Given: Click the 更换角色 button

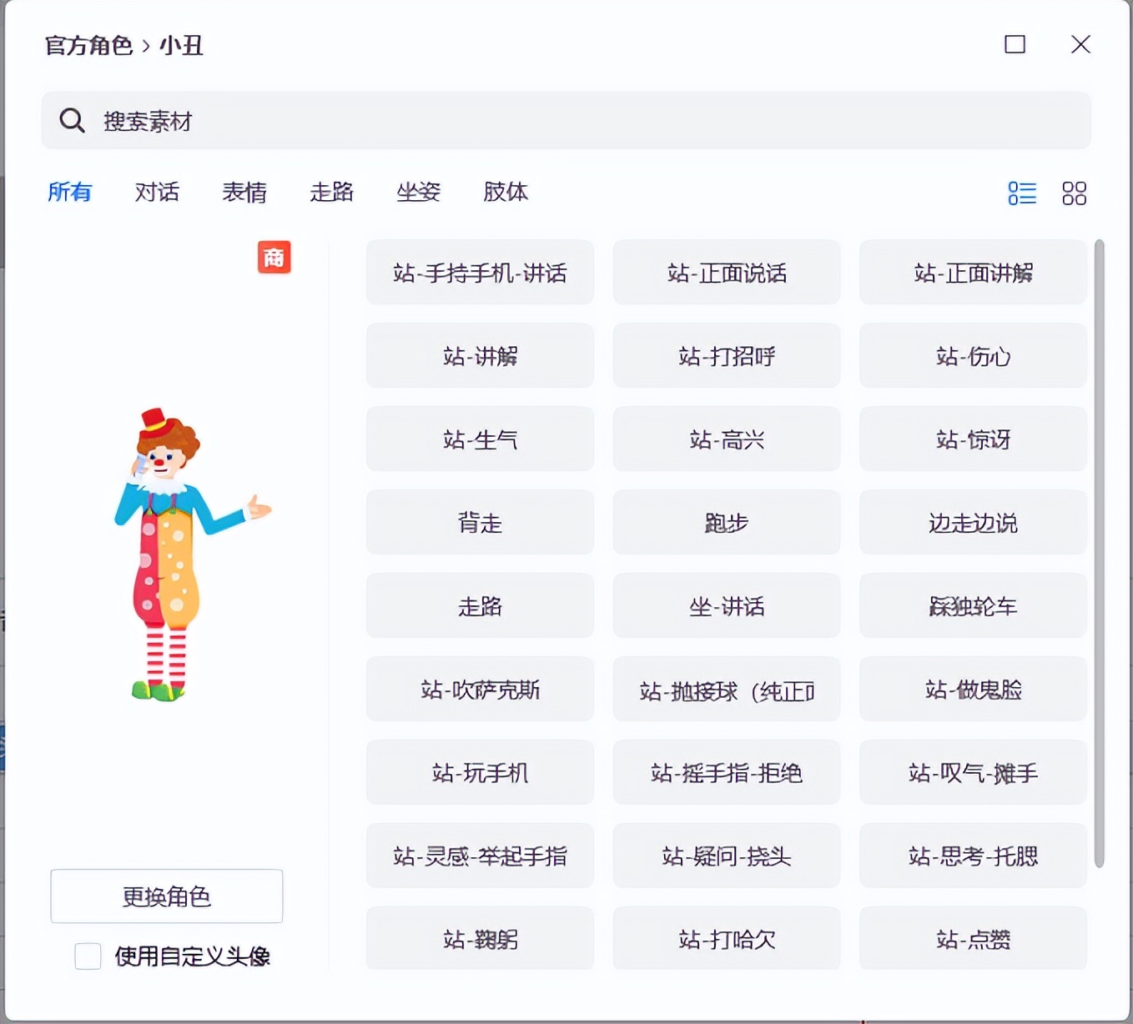Looking at the screenshot, I should (x=166, y=896).
